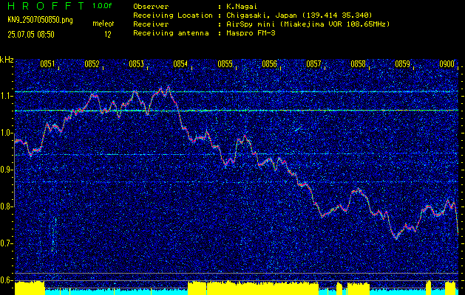Click the 0.9 frequency axis label

point(7,170)
